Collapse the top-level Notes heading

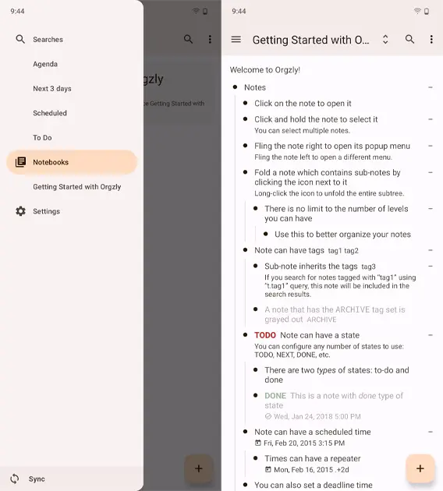(431, 87)
